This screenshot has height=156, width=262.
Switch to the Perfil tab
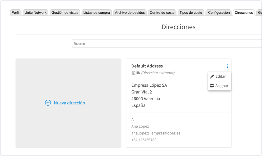click(16, 13)
